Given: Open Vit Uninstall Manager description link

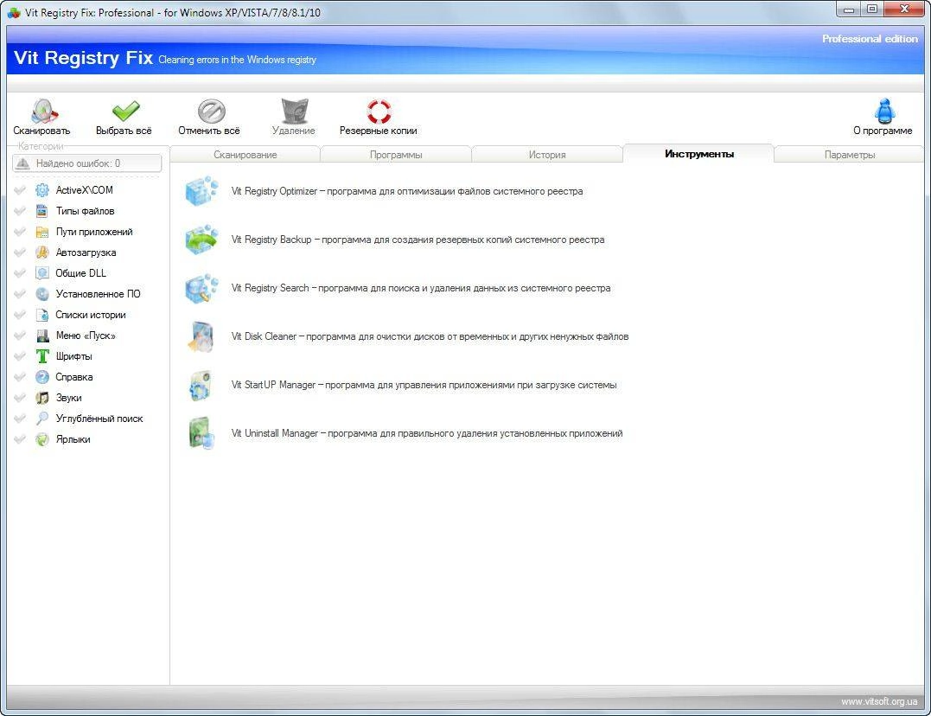Looking at the screenshot, I should [427, 433].
